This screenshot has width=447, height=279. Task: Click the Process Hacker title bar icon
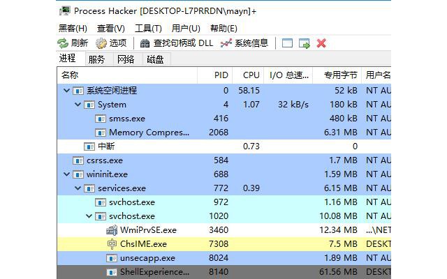(65, 11)
